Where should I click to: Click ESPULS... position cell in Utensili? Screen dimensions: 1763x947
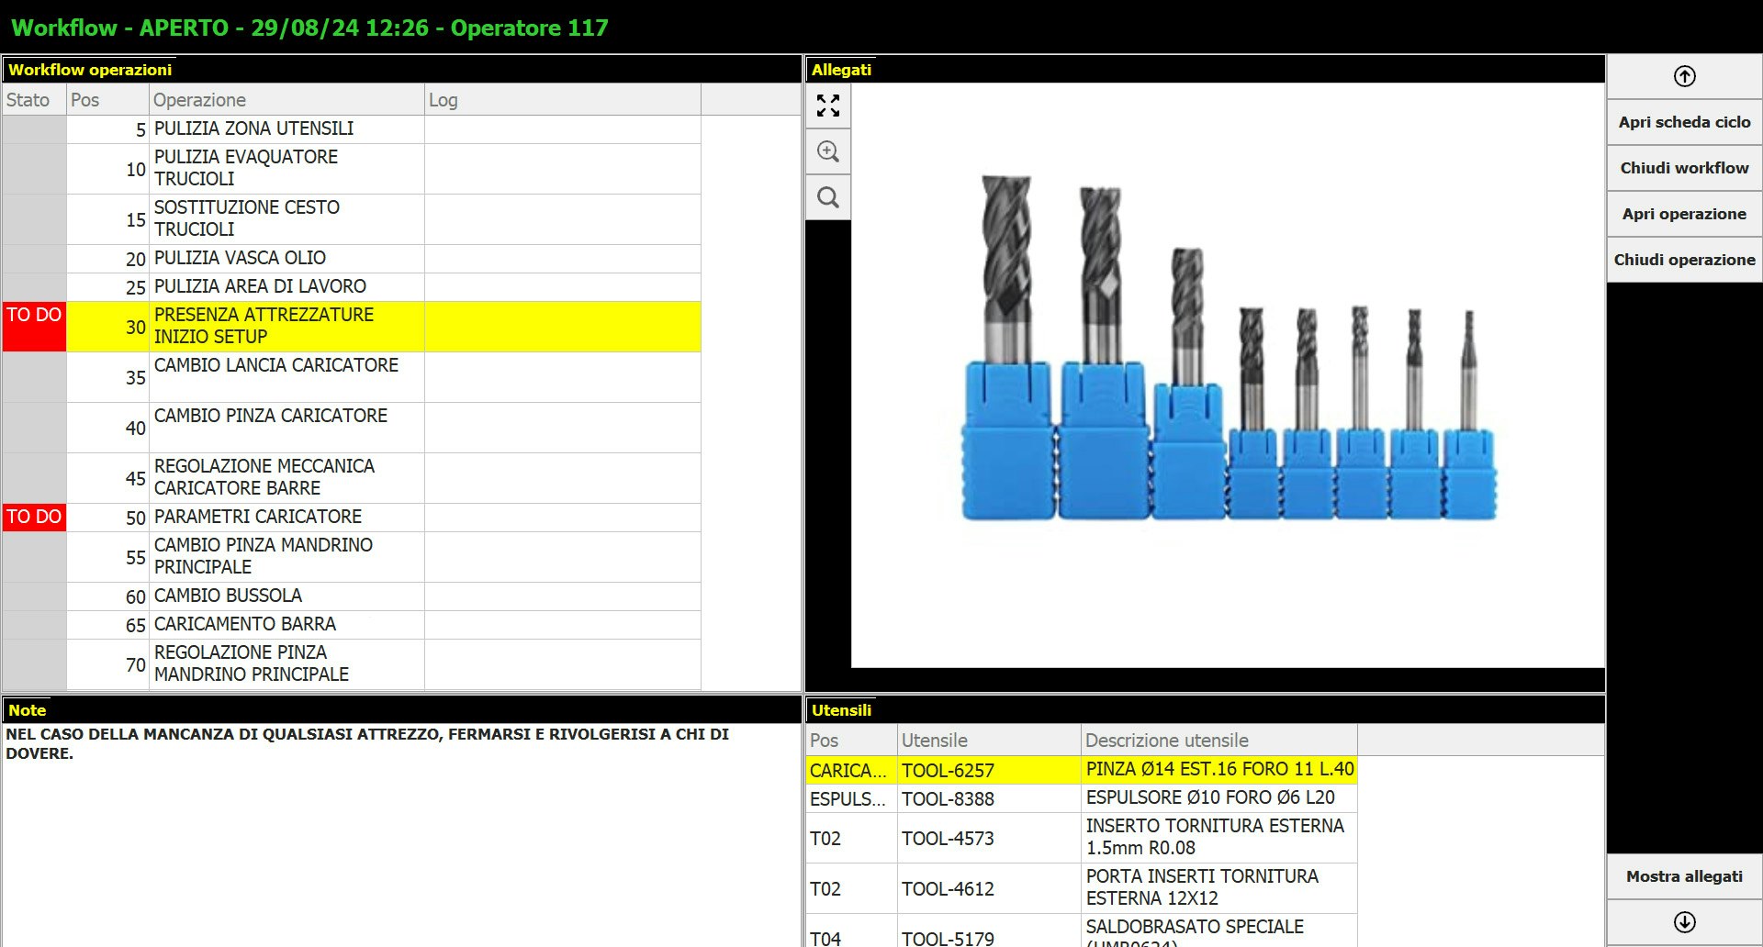tap(851, 799)
